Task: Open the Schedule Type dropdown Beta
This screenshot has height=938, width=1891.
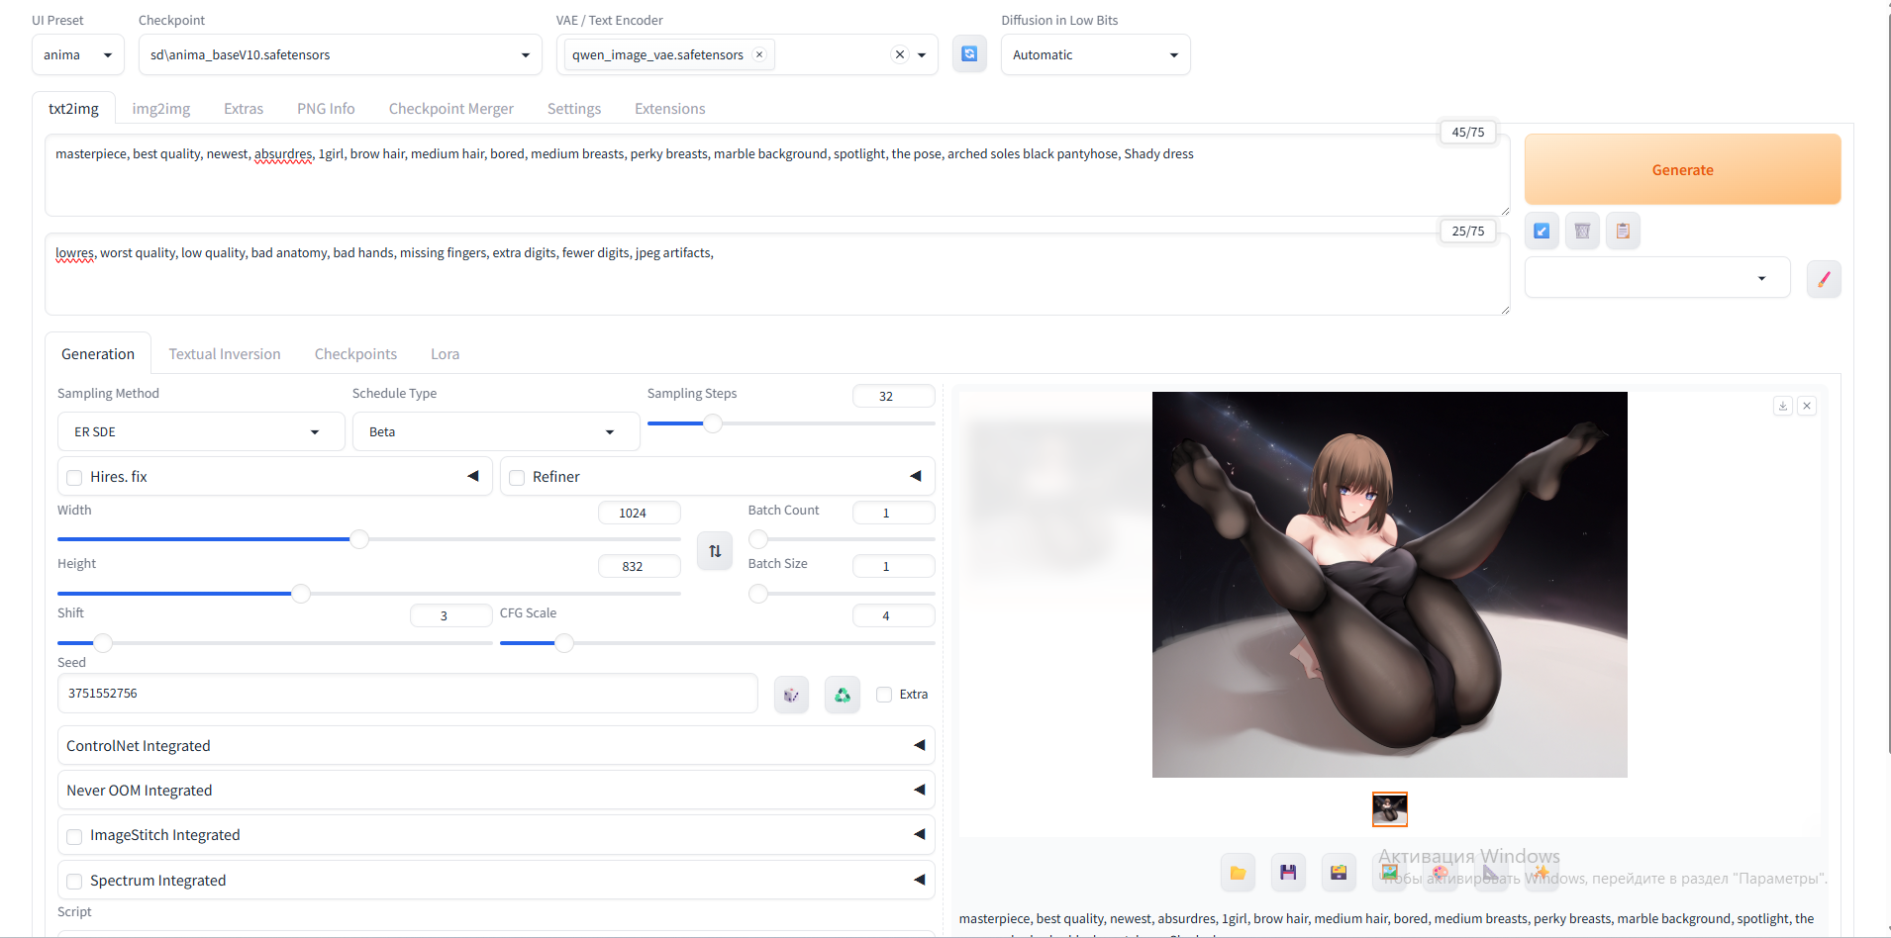Action: 496,431
